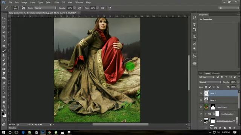Select the Pen tool
241x135 pixels.
click(4, 83)
